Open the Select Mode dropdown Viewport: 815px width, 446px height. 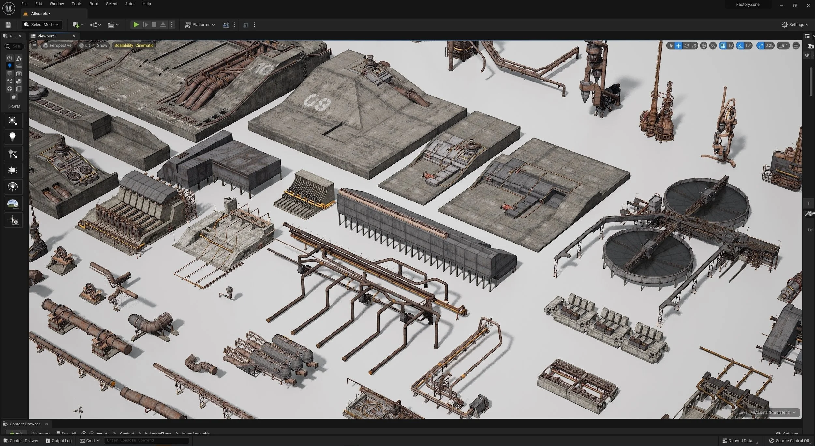(41, 25)
